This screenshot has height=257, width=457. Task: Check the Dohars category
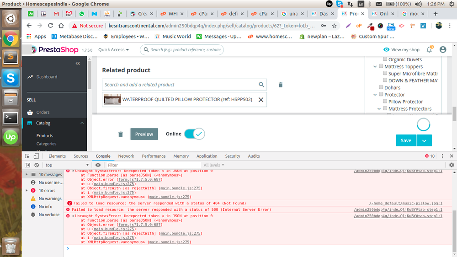[381, 87]
